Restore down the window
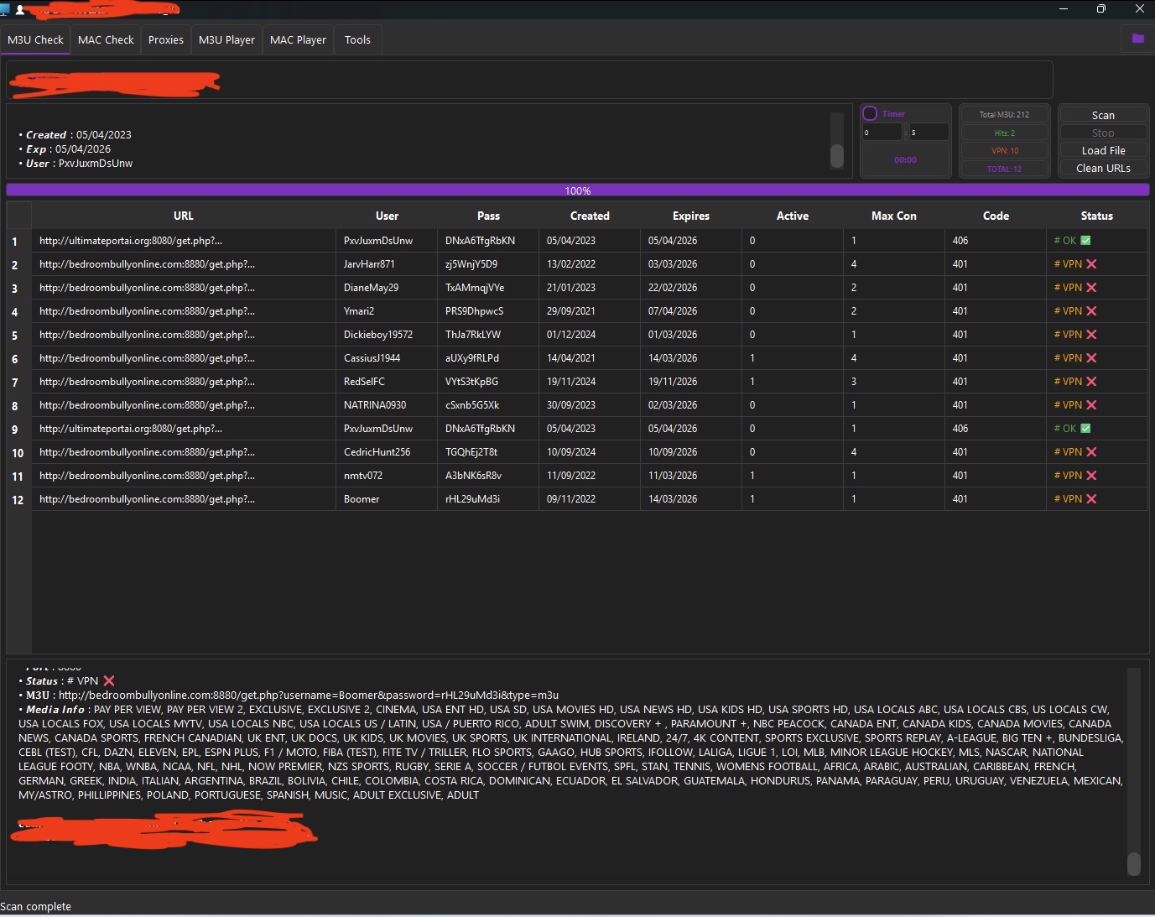 (1100, 9)
